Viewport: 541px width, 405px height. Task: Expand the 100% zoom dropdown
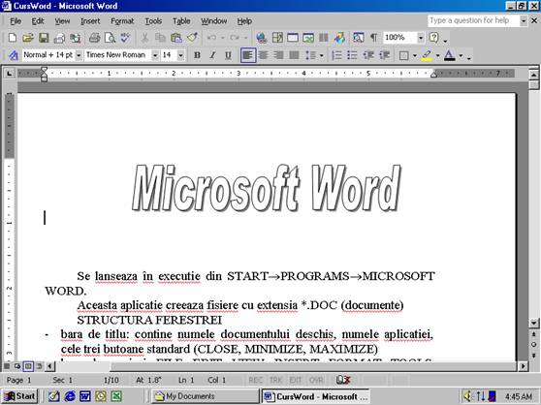coord(421,38)
